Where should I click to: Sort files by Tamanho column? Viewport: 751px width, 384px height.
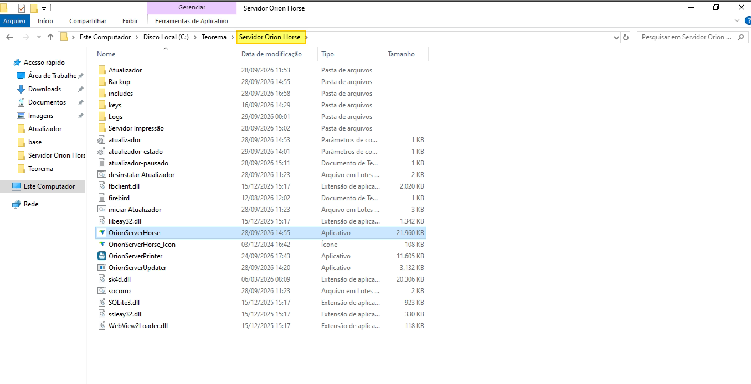pos(402,54)
